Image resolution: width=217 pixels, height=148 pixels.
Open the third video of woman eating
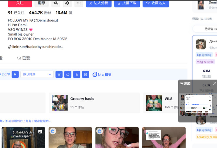click(117, 137)
